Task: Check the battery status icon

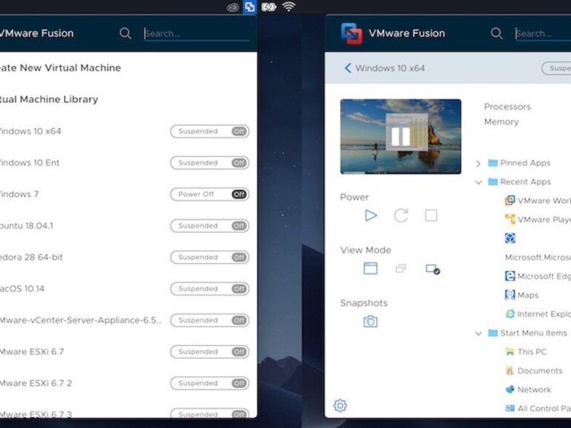Action: [268, 7]
